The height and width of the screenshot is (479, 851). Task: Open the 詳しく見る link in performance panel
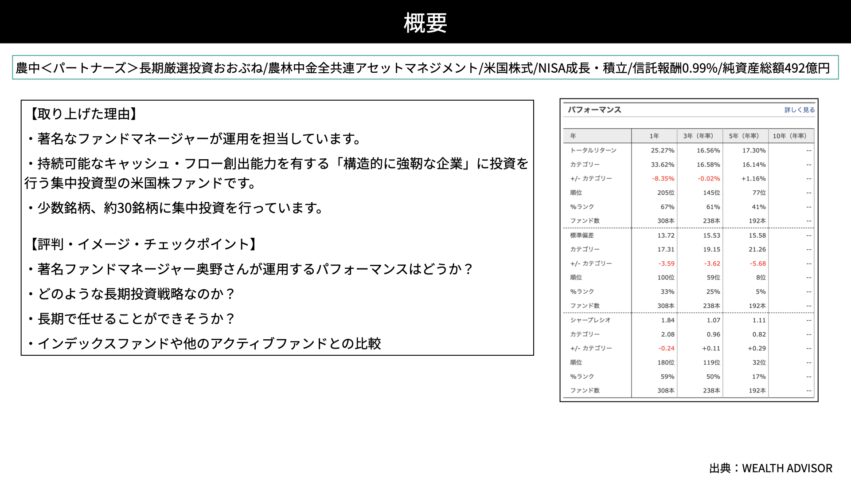click(799, 110)
